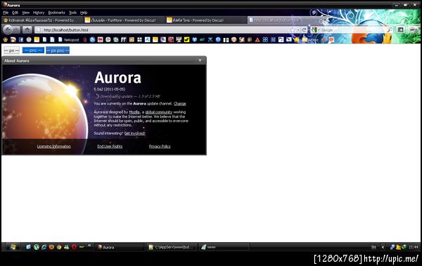This screenshot has width=422, height=266.
Task: Open Privacy Policy link
Action: coord(160,146)
